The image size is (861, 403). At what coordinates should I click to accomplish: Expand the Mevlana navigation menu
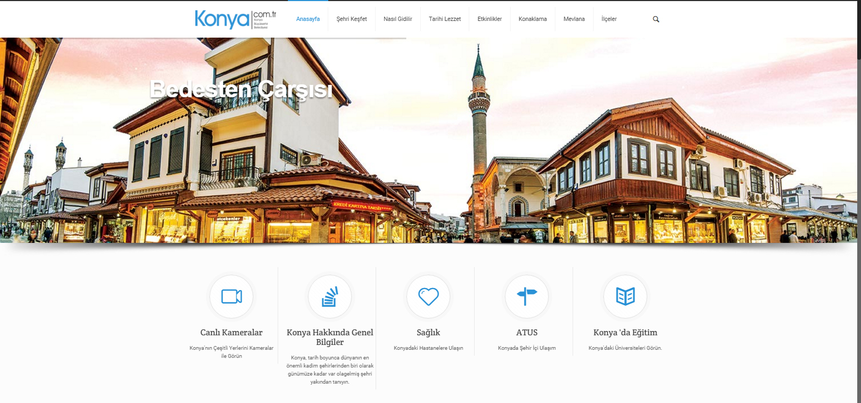pos(574,19)
